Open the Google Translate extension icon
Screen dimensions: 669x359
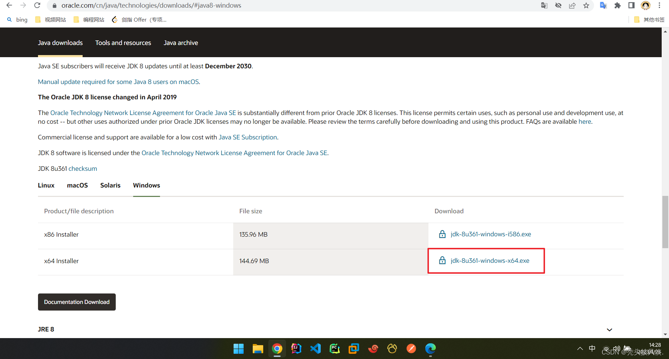(x=603, y=5)
